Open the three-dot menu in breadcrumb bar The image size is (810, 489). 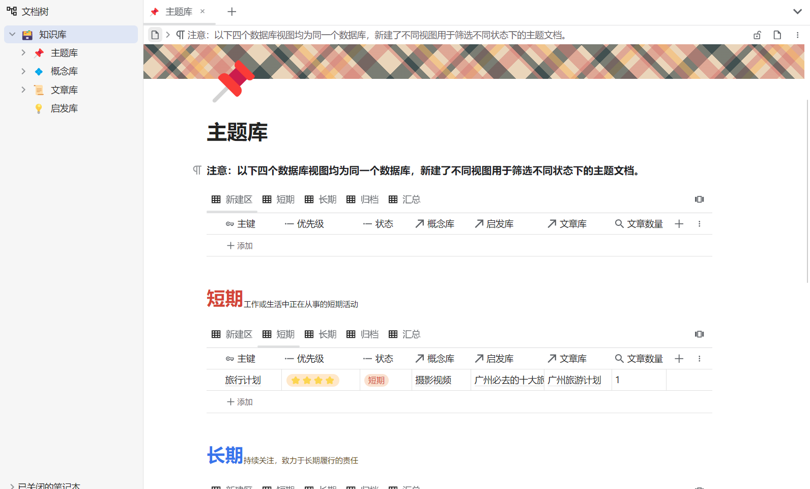pos(797,35)
